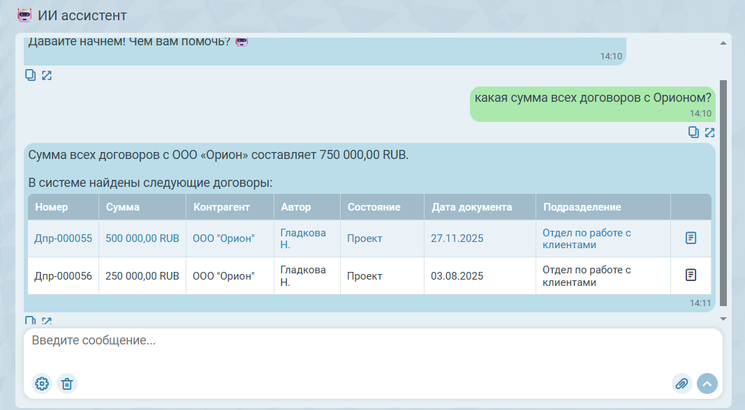Screen dimensions: 745x410
Task: Click the Номер column header
Action: 52,207
